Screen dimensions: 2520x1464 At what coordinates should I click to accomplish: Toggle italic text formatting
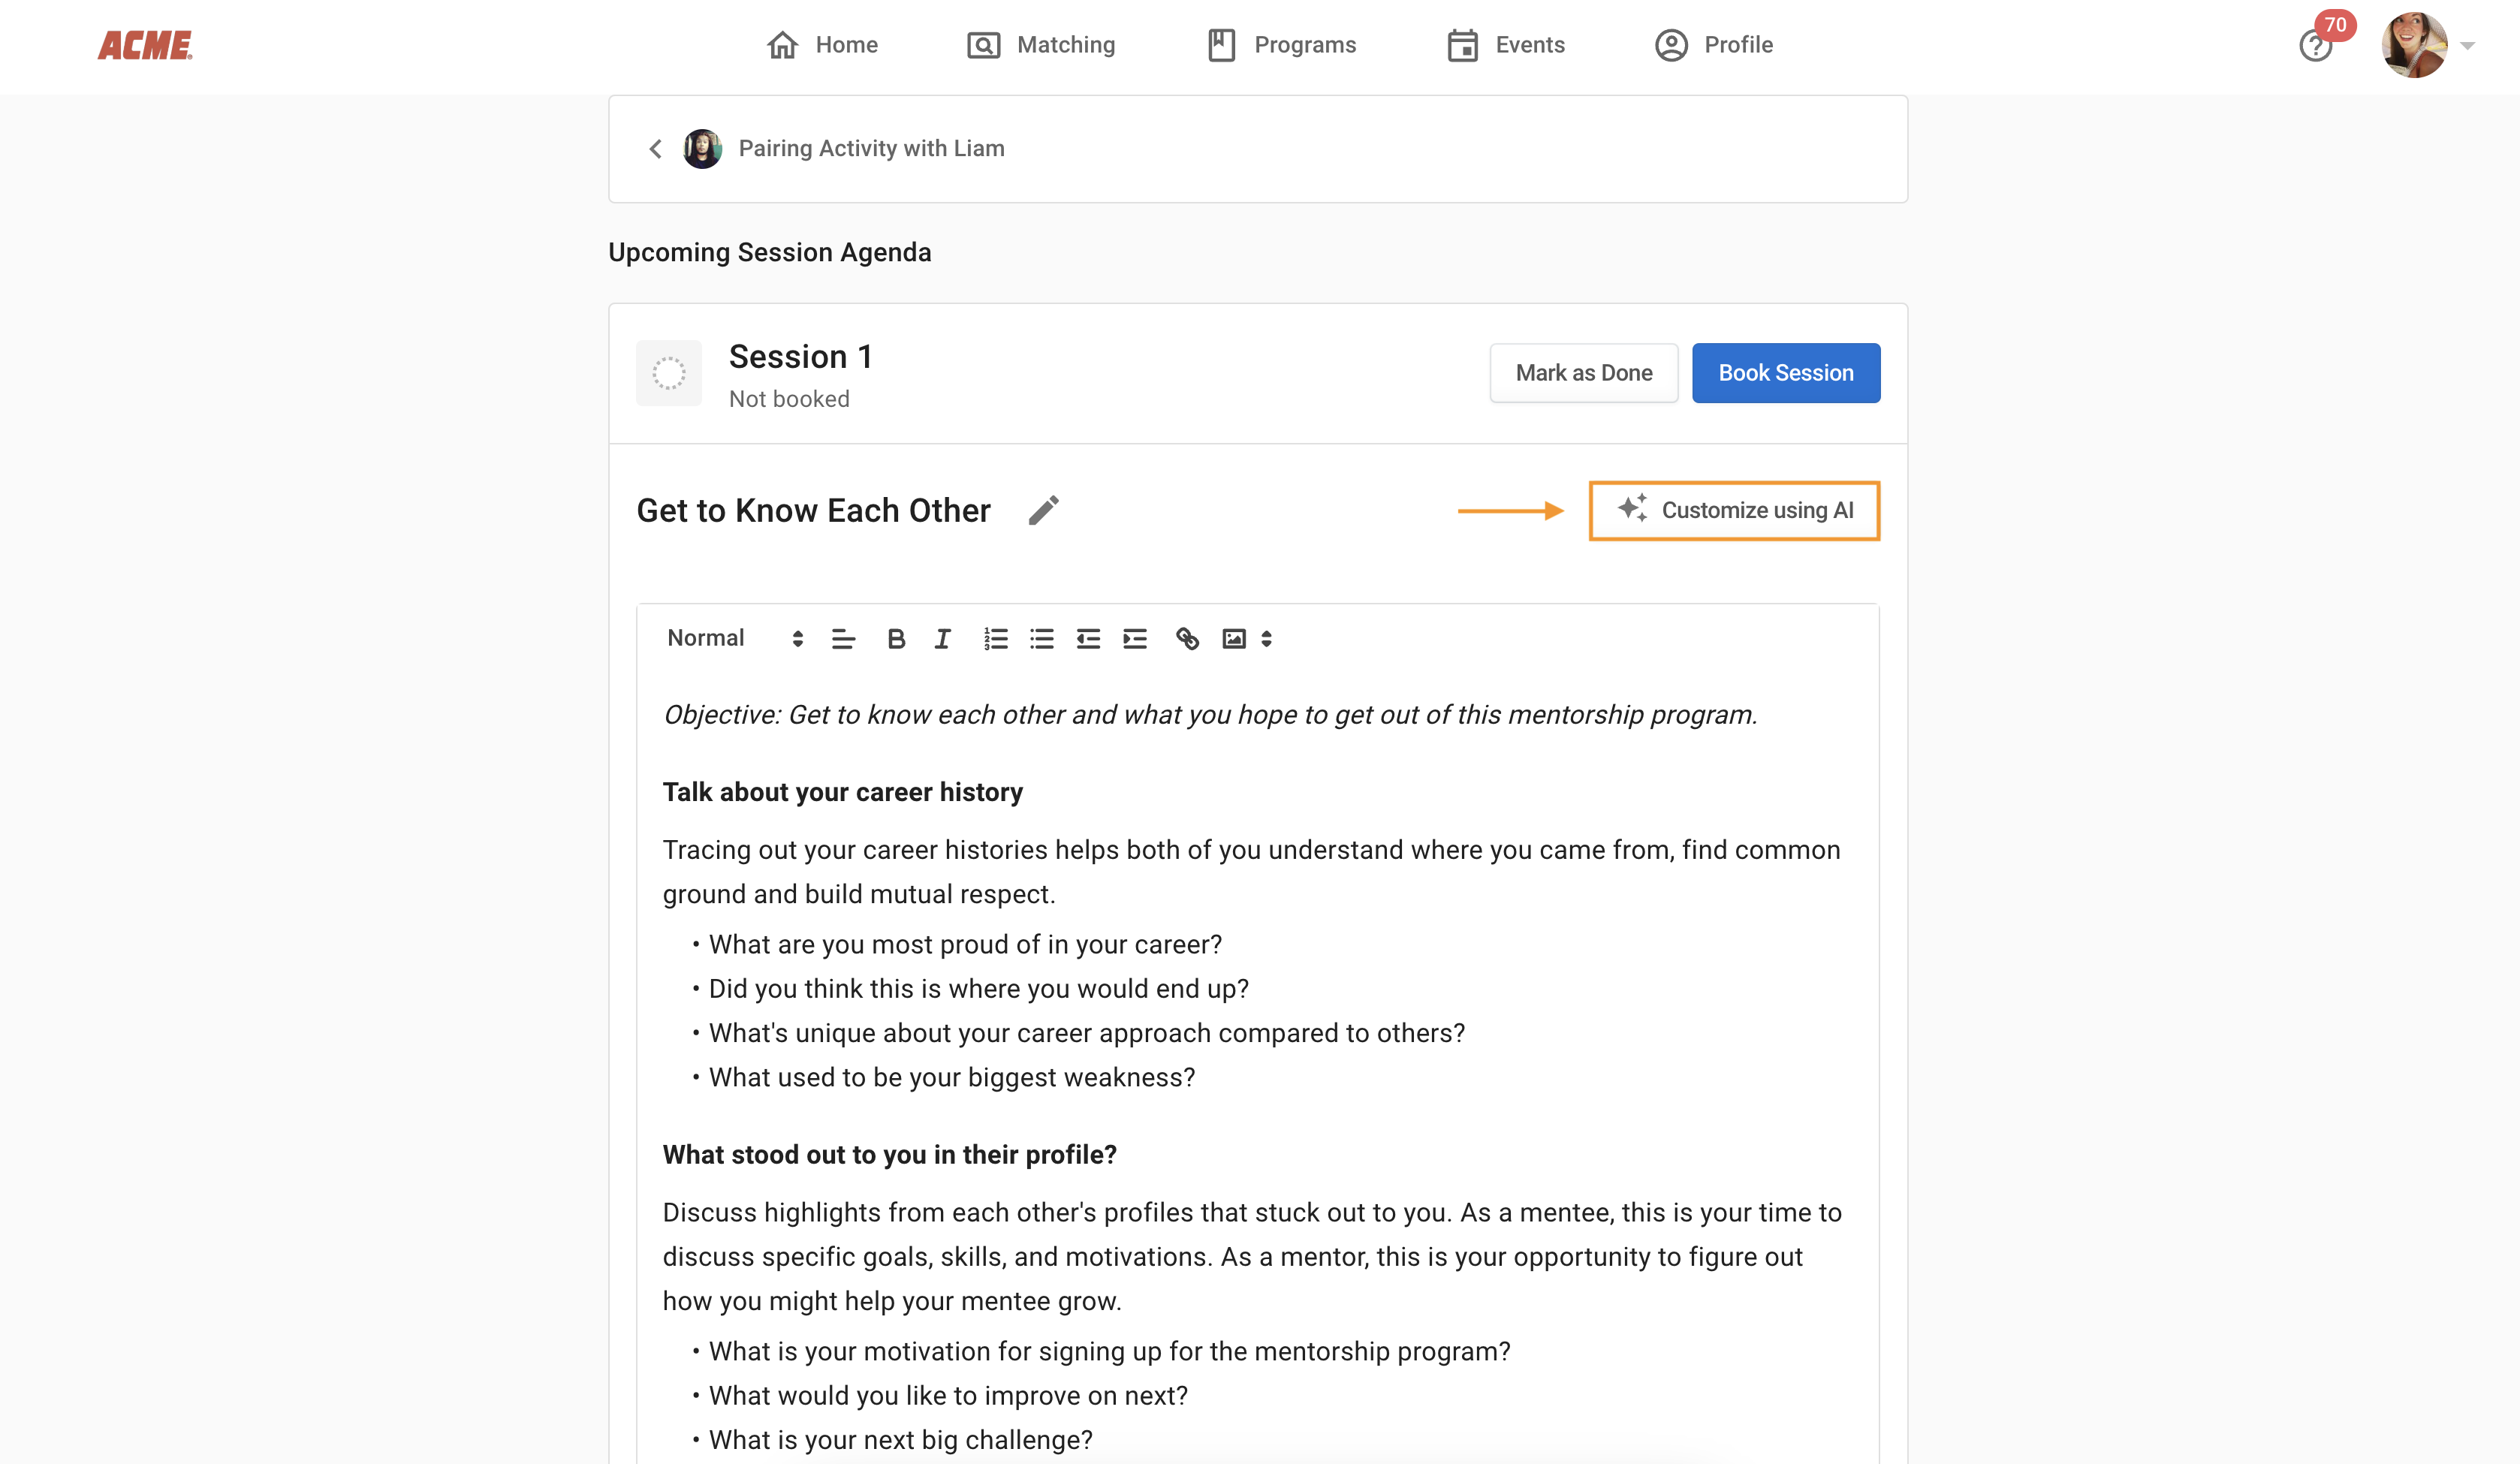[942, 639]
